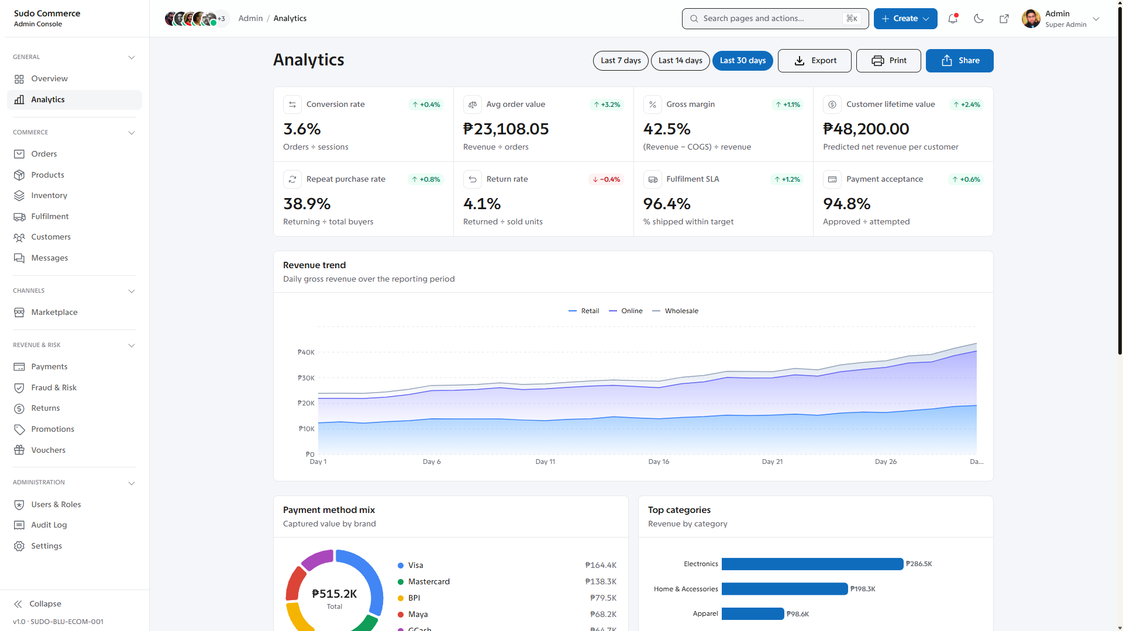Open the Customers people icon

click(x=19, y=237)
